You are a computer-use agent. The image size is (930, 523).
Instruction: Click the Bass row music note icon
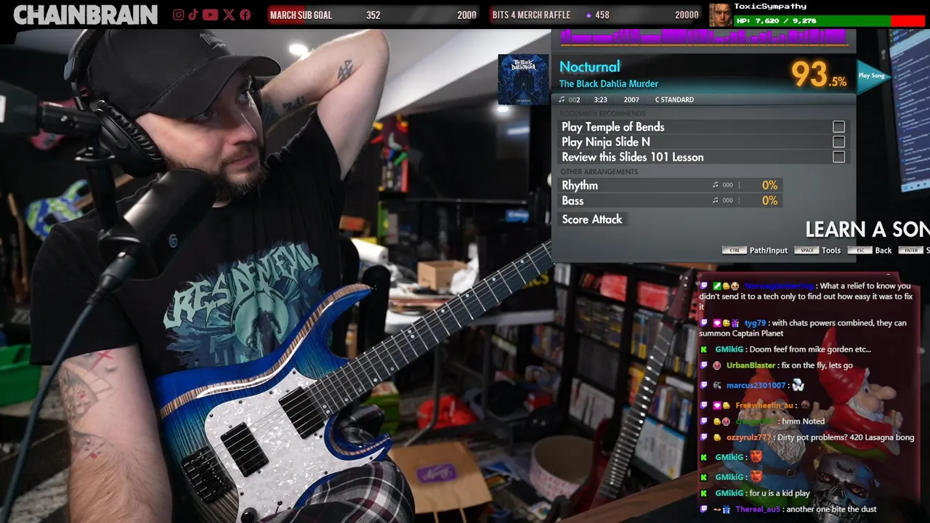[716, 200]
